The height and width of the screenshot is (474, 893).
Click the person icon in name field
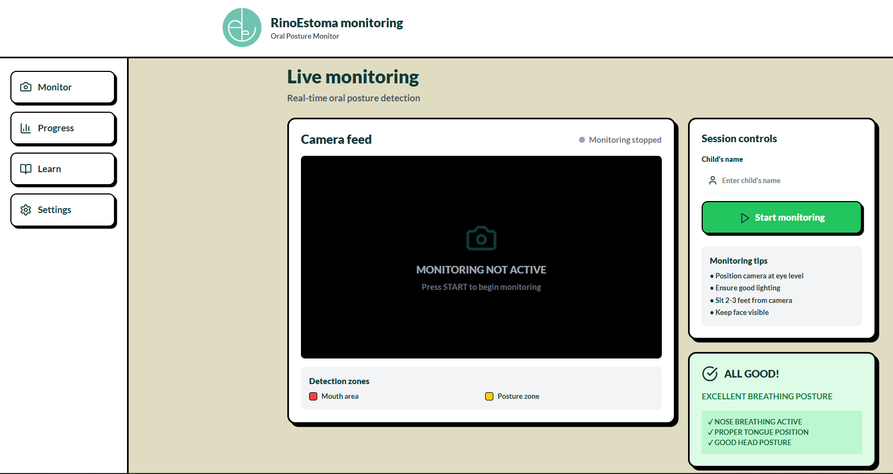[713, 180]
